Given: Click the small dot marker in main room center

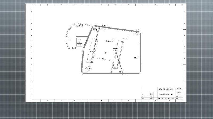Looking at the screenshot, I should coord(106,53).
